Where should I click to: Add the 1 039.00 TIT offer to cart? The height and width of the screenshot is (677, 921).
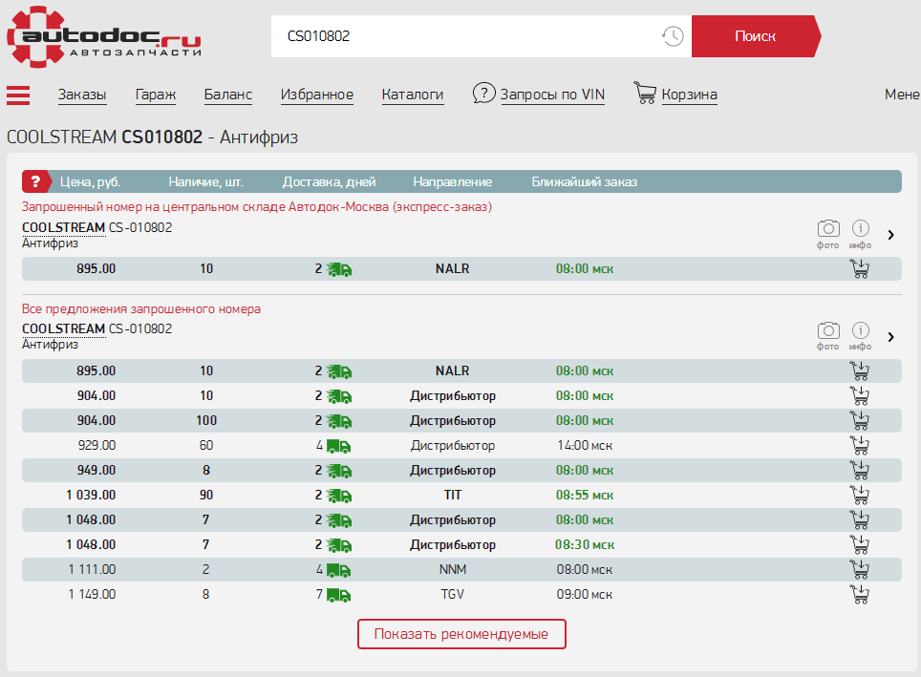pos(859,495)
